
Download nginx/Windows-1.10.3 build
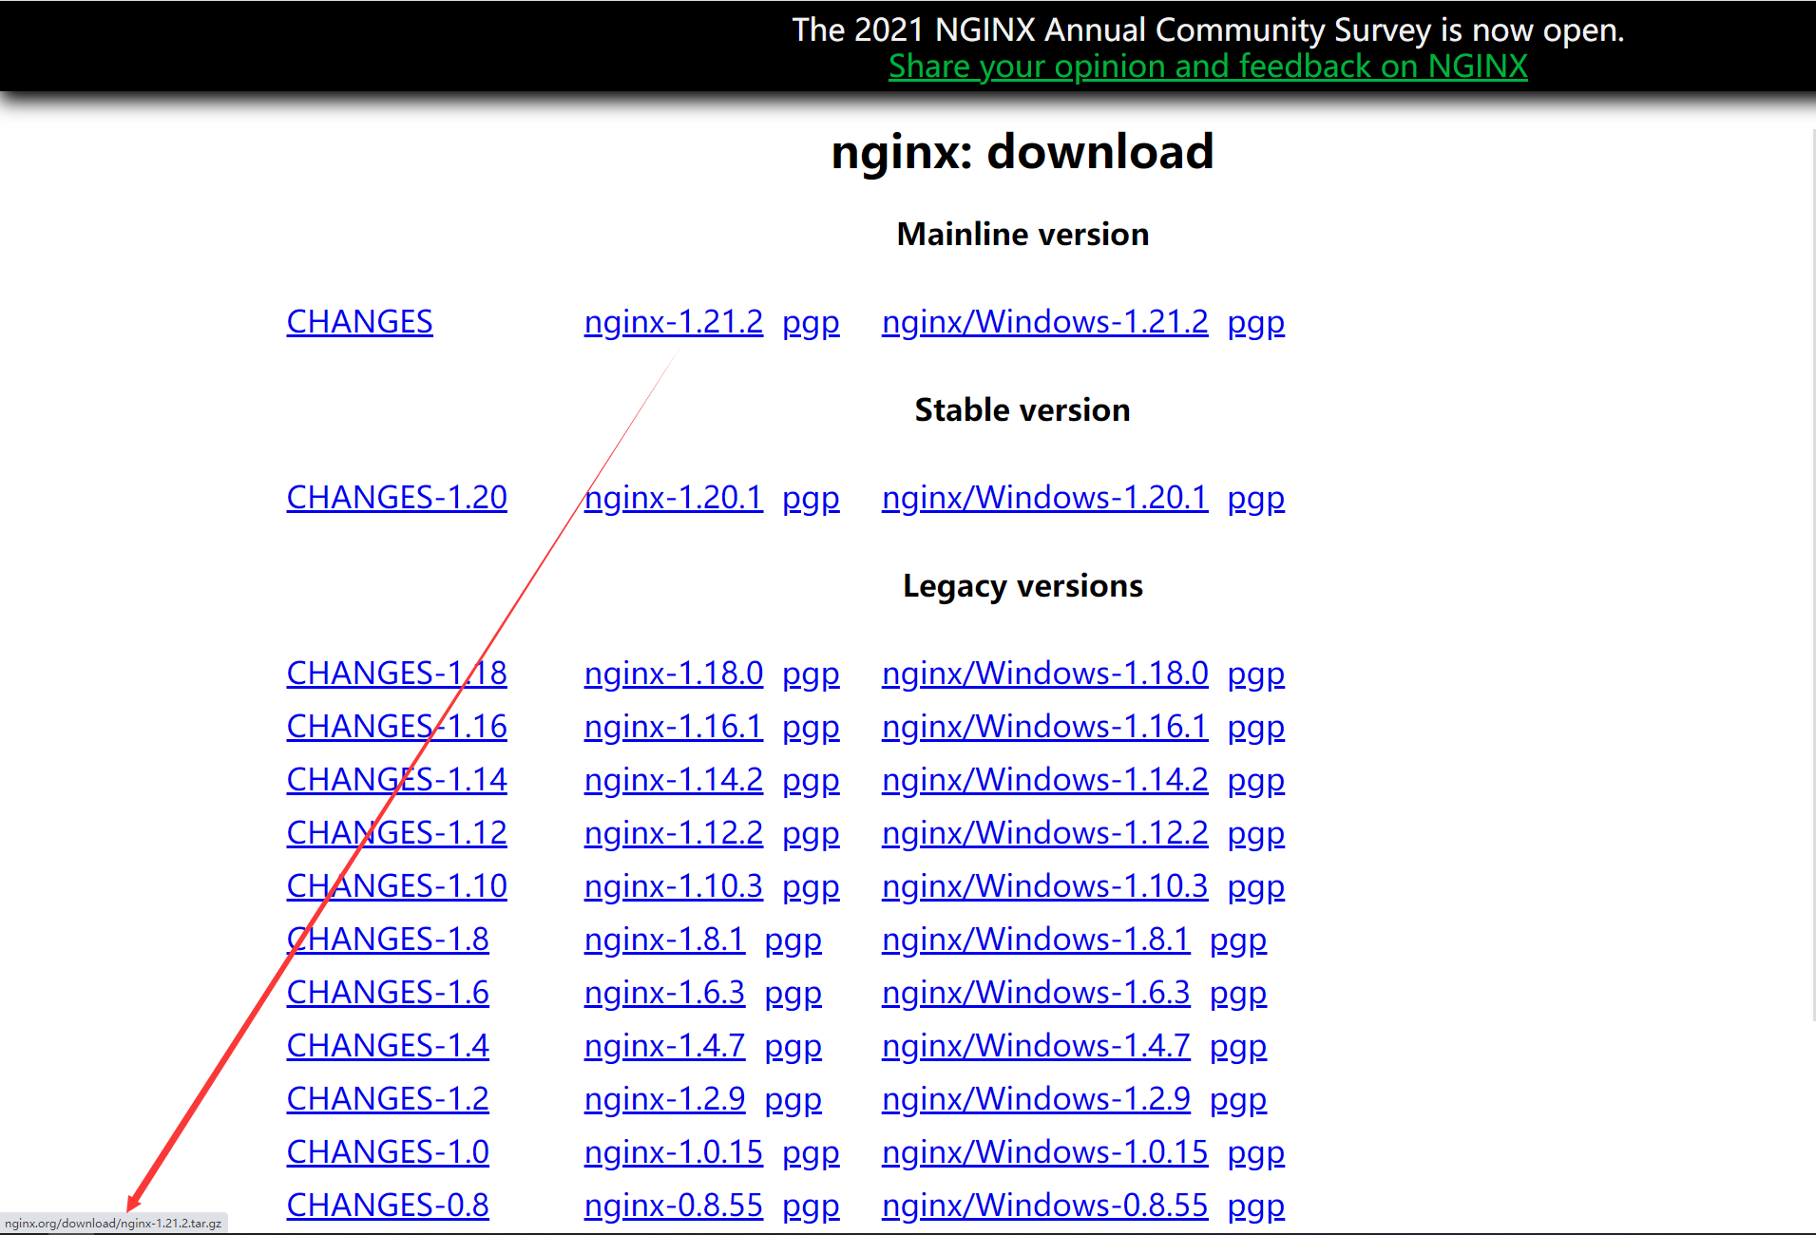pos(1044,886)
